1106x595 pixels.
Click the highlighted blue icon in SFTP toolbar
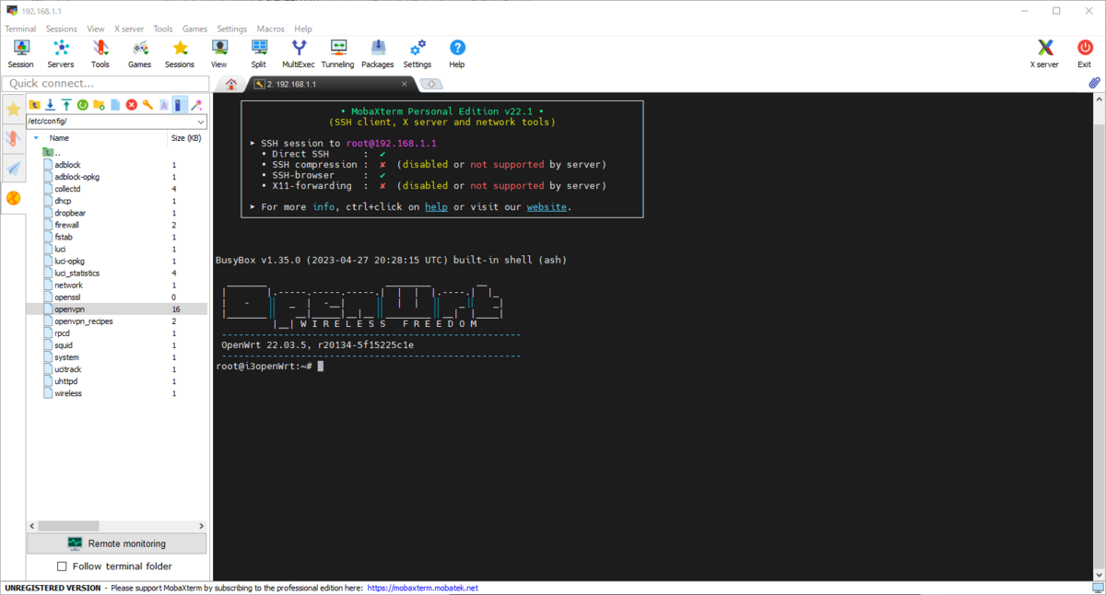[x=180, y=105]
